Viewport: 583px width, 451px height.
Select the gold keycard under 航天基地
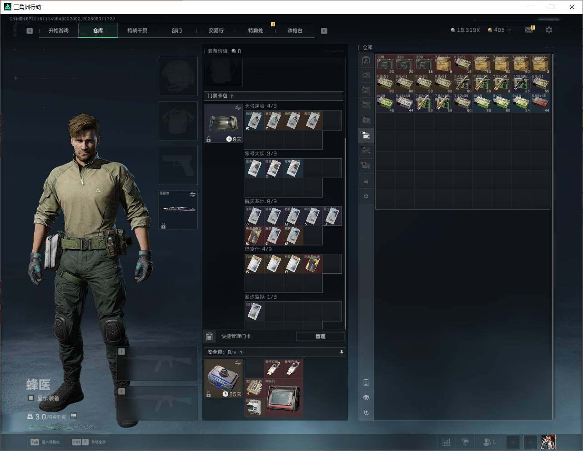tap(255, 236)
